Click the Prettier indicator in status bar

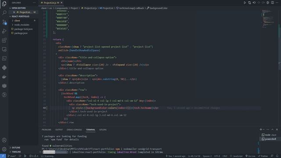tap(263, 156)
